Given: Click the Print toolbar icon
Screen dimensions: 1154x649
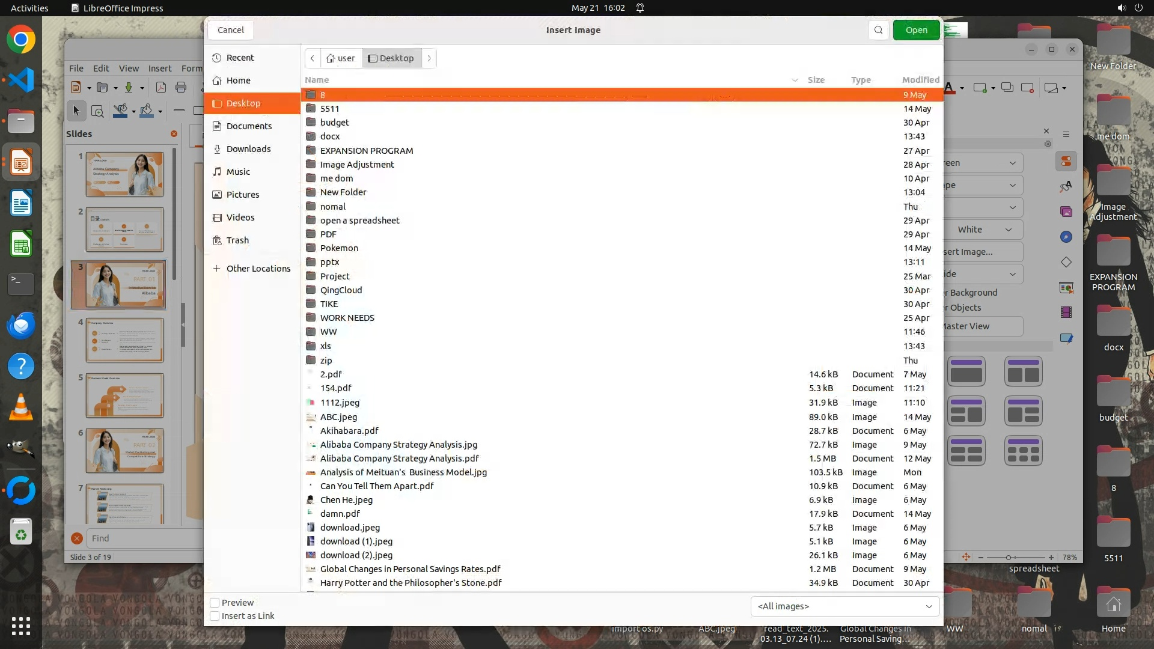Looking at the screenshot, I should click(x=181, y=88).
